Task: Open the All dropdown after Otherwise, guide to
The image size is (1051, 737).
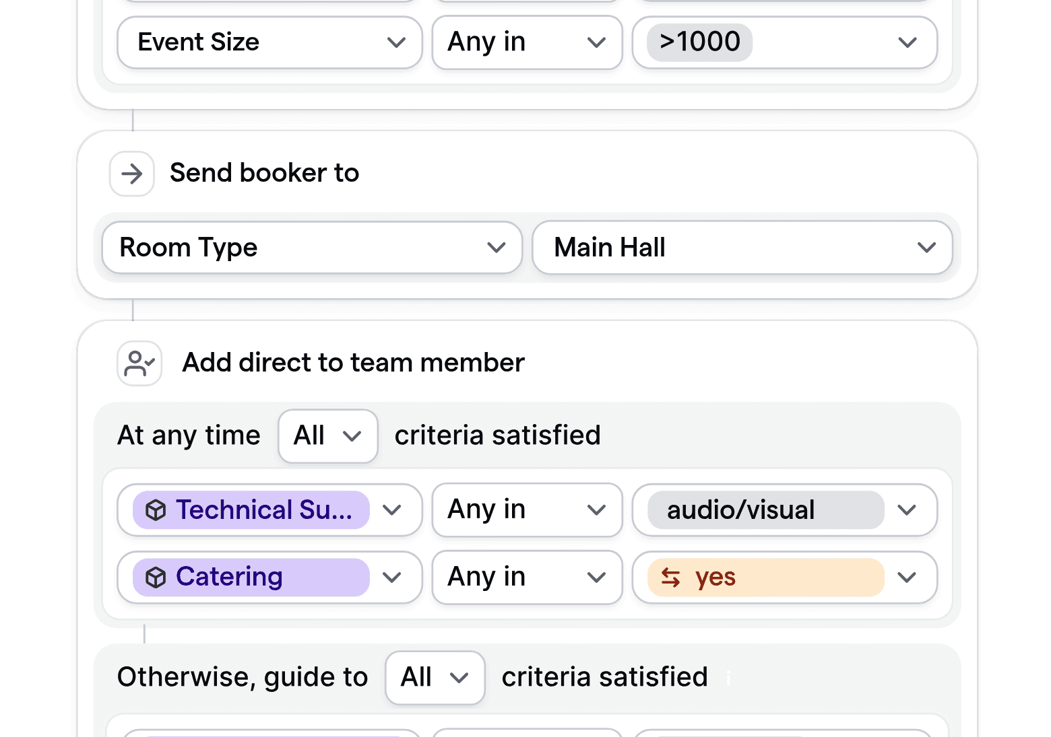Action: pos(435,678)
